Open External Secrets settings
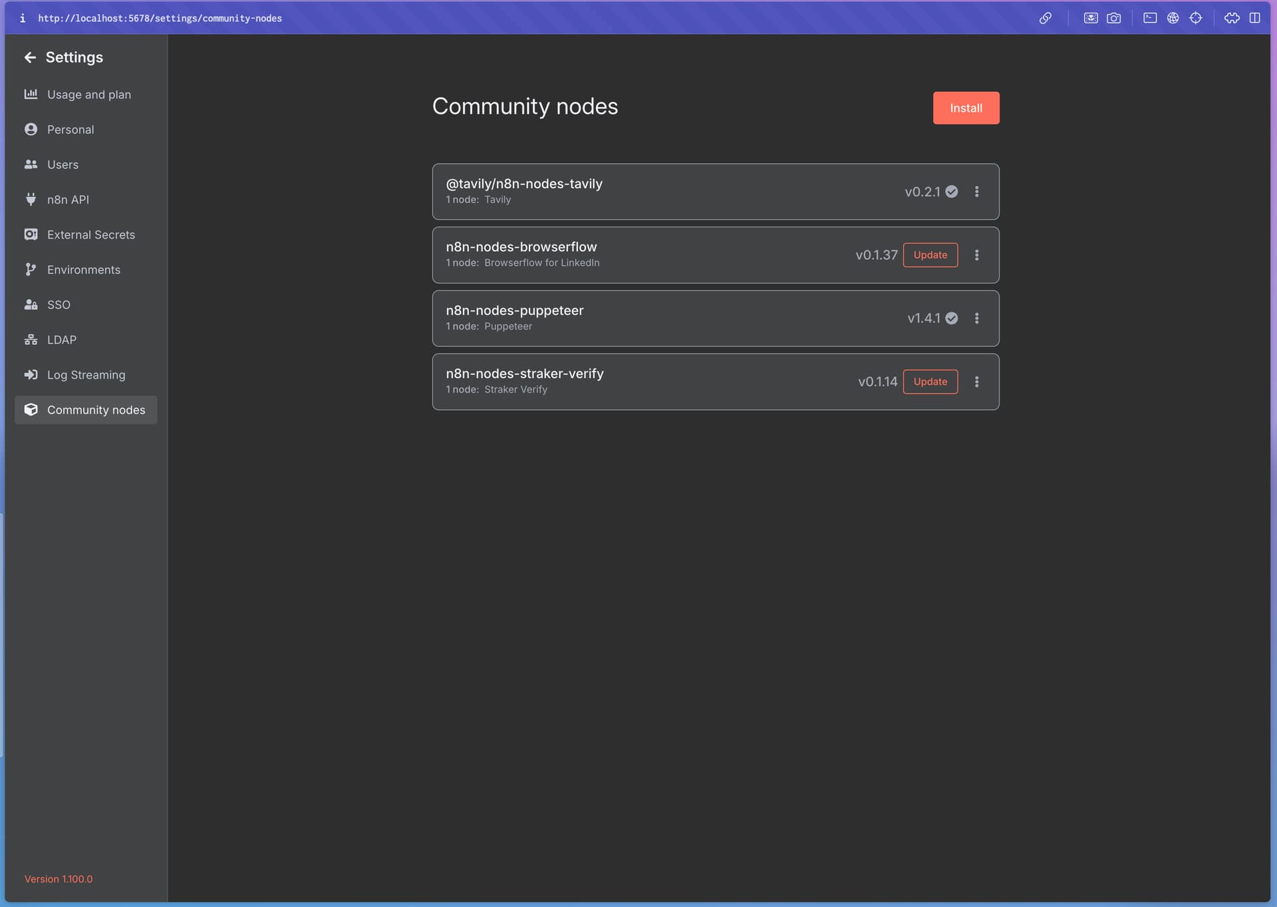 86,235
